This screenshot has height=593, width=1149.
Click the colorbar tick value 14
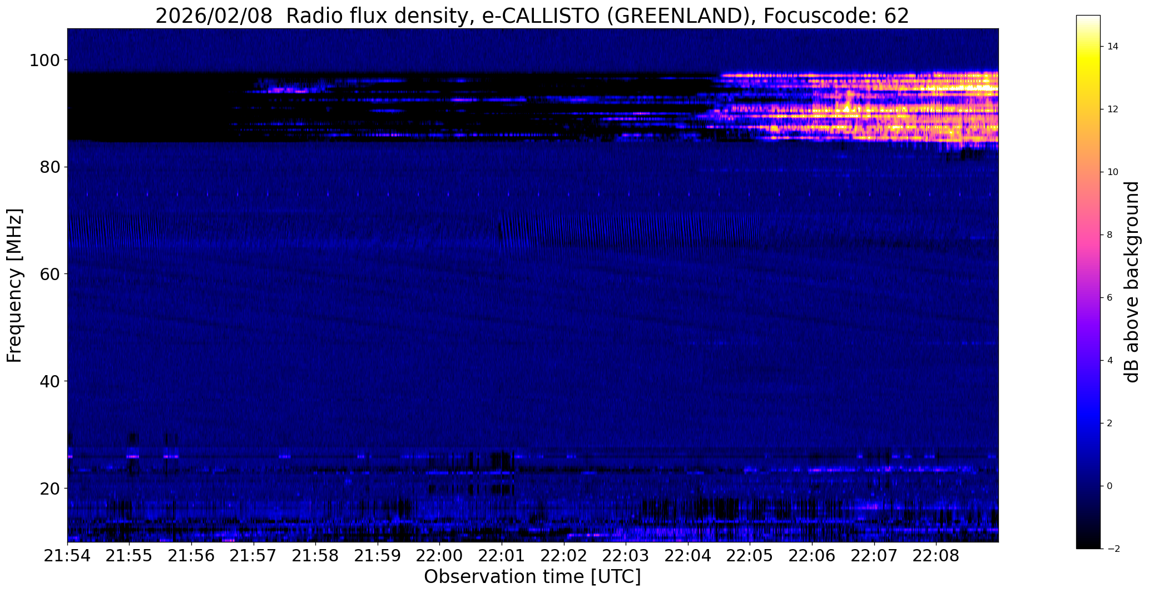point(1113,46)
